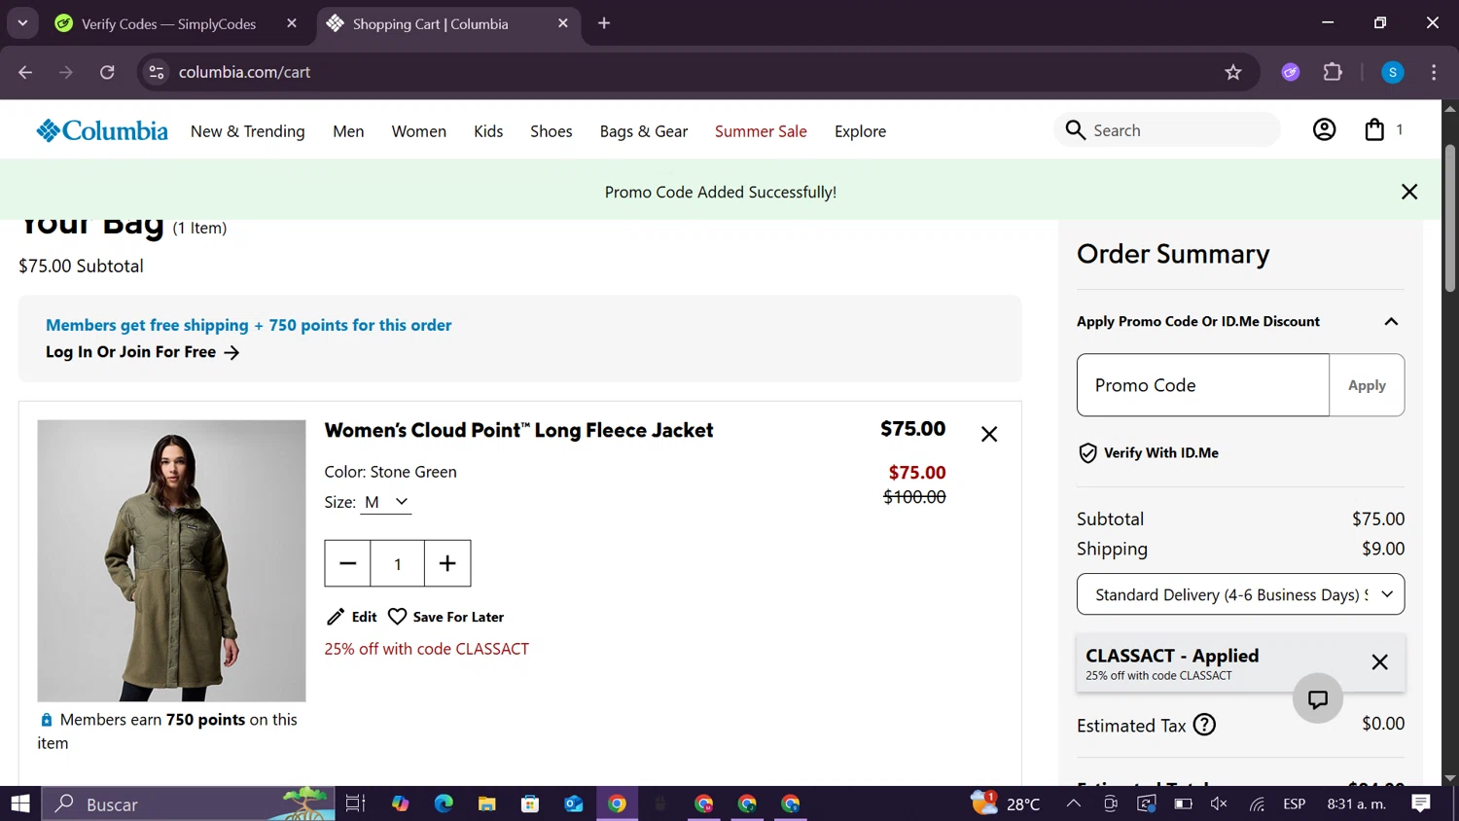The height and width of the screenshot is (821, 1459).
Task: Open the Summer Sale menu
Action: point(761,131)
